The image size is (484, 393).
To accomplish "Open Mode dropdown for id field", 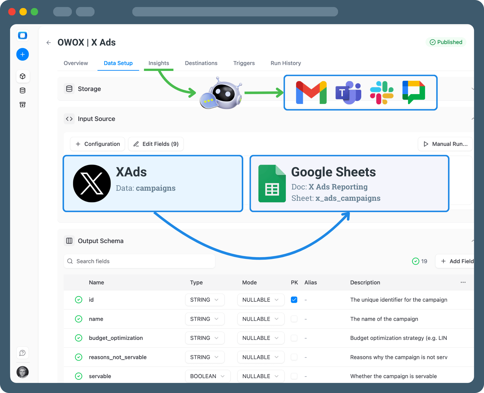I will (261, 300).
